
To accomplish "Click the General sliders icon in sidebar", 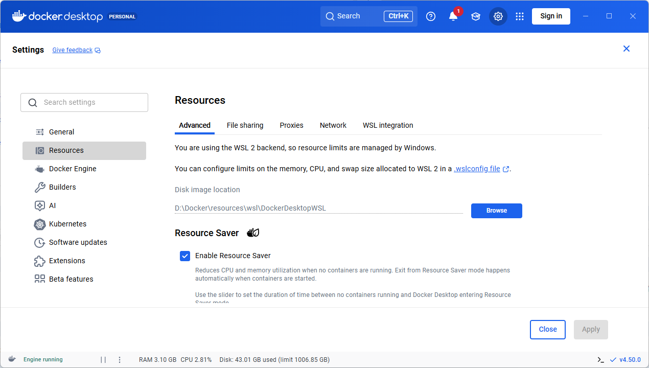I will tap(40, 132).
